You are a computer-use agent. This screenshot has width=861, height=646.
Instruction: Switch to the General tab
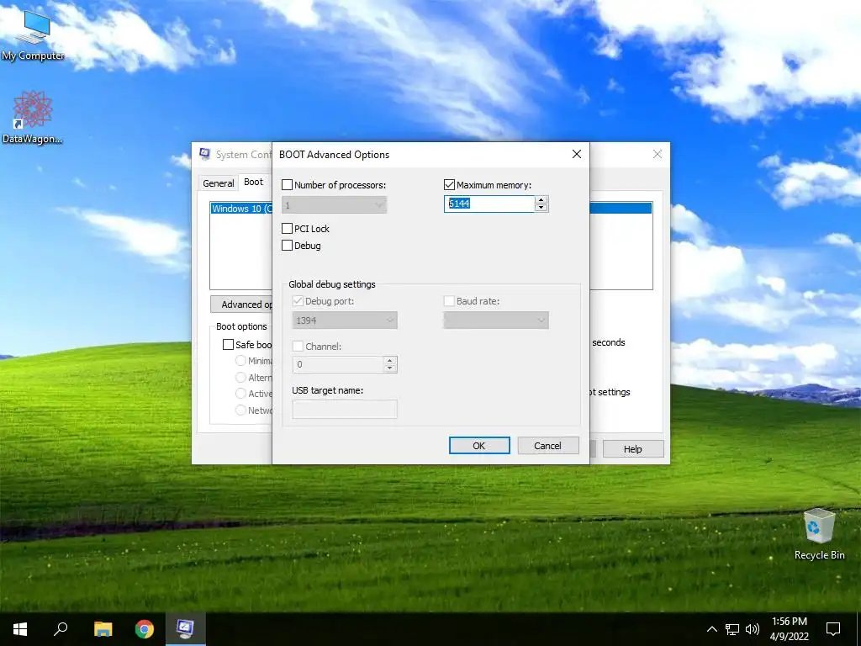pos(218,183)
